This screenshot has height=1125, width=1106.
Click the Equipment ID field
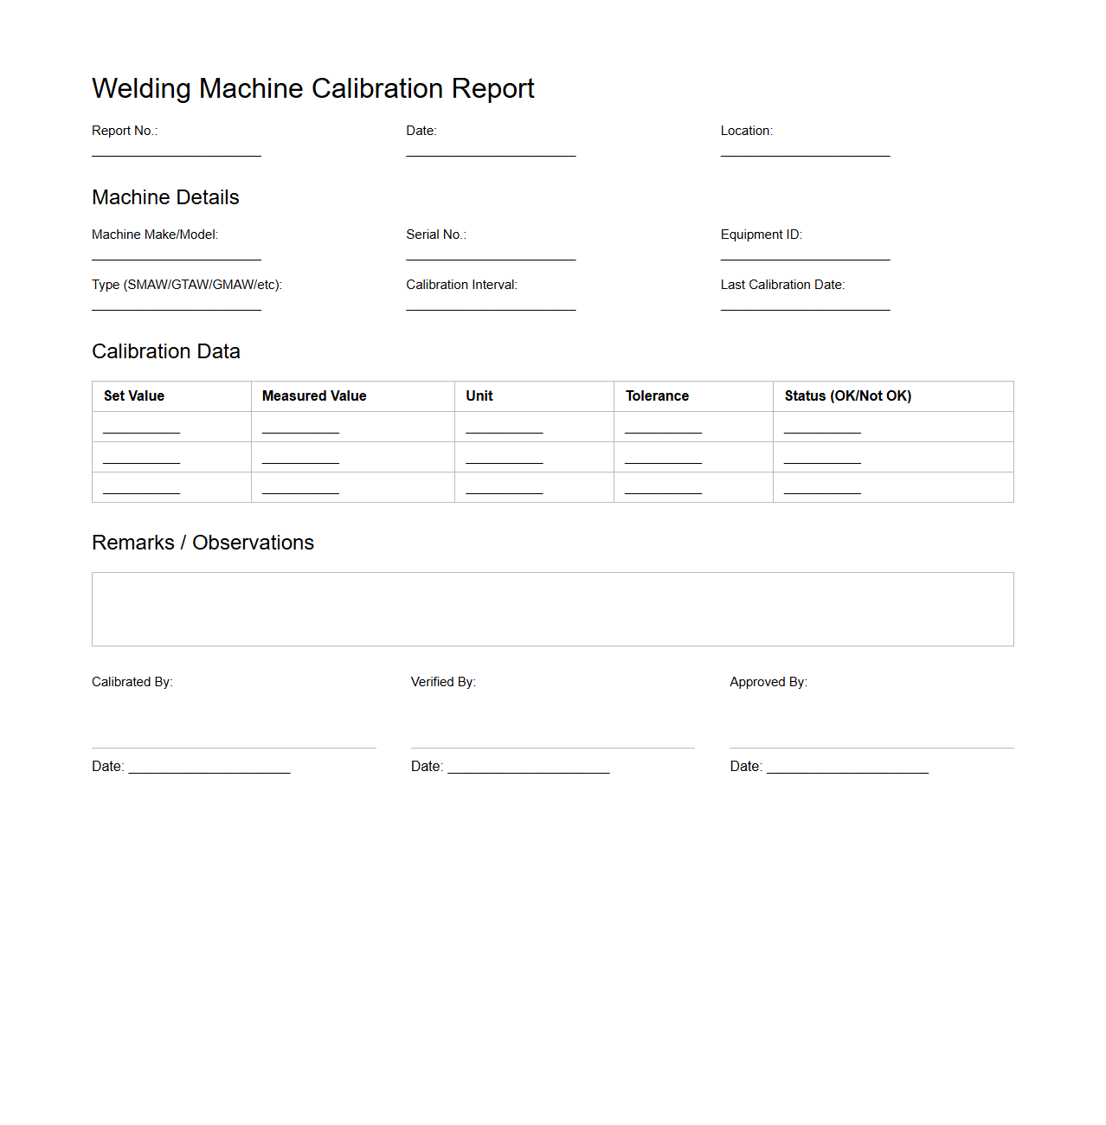[x=804, y=256]
